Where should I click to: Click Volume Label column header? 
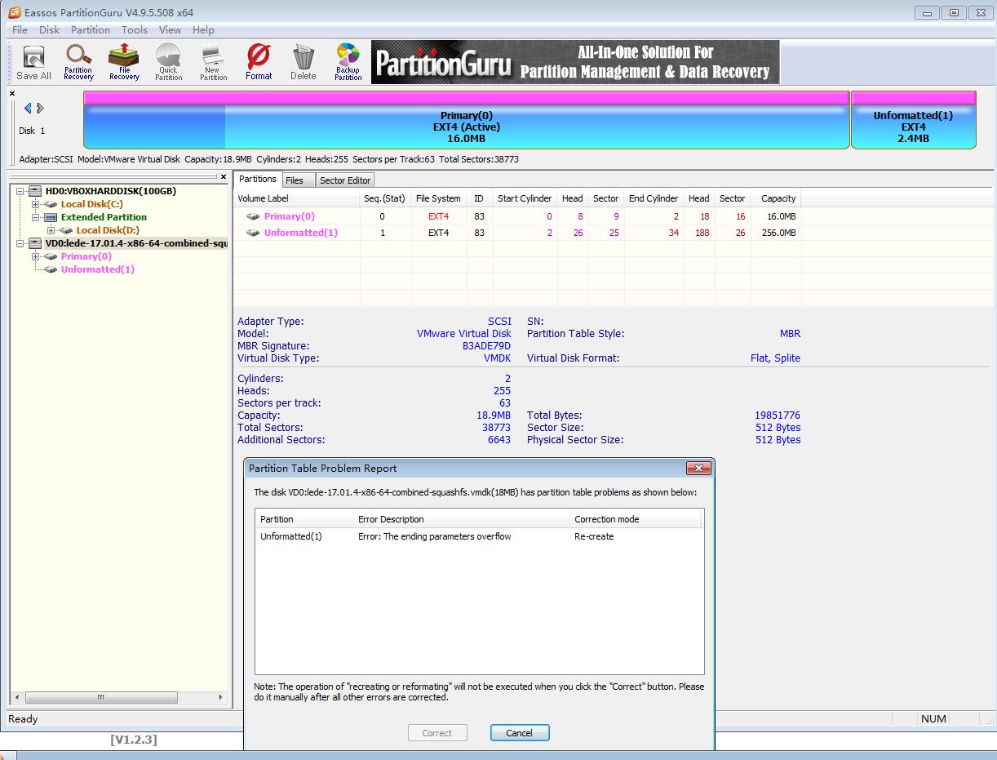tap(296, 198)
